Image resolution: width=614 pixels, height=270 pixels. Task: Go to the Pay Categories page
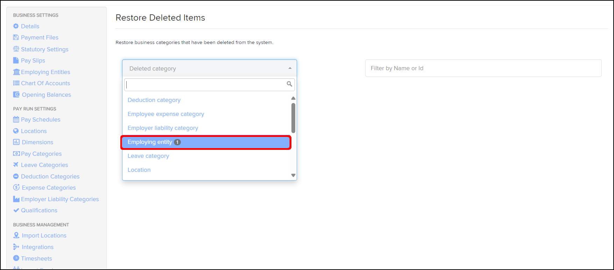(41, 154)
